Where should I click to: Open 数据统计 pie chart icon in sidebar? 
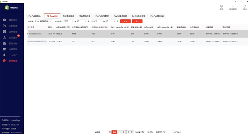coord(4,20)
